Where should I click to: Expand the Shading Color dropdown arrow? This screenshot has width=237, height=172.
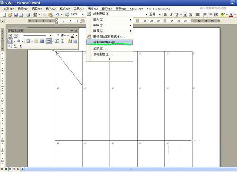(x=22, y=41)
